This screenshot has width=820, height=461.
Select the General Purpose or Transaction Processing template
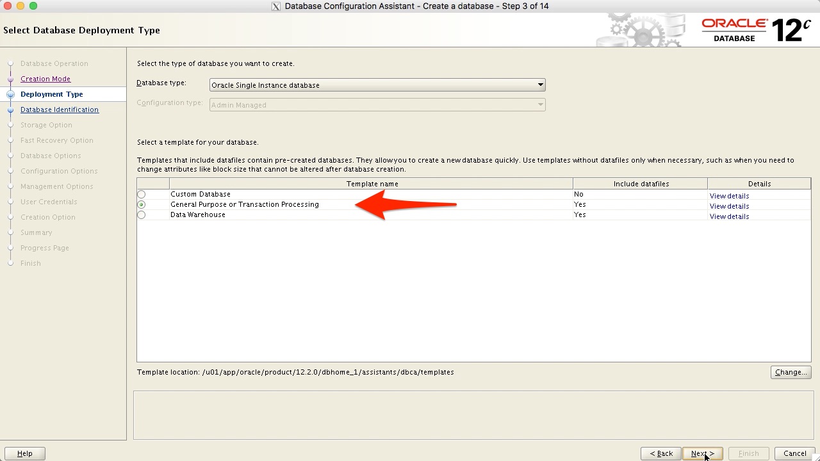(x=141, y=204)
